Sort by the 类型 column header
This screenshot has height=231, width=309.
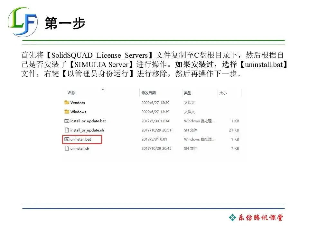tap(187, 93)
